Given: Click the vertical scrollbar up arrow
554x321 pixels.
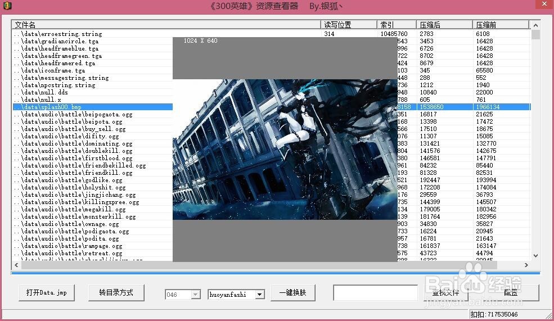Looking at the screenshot, I should pos(535,25).
